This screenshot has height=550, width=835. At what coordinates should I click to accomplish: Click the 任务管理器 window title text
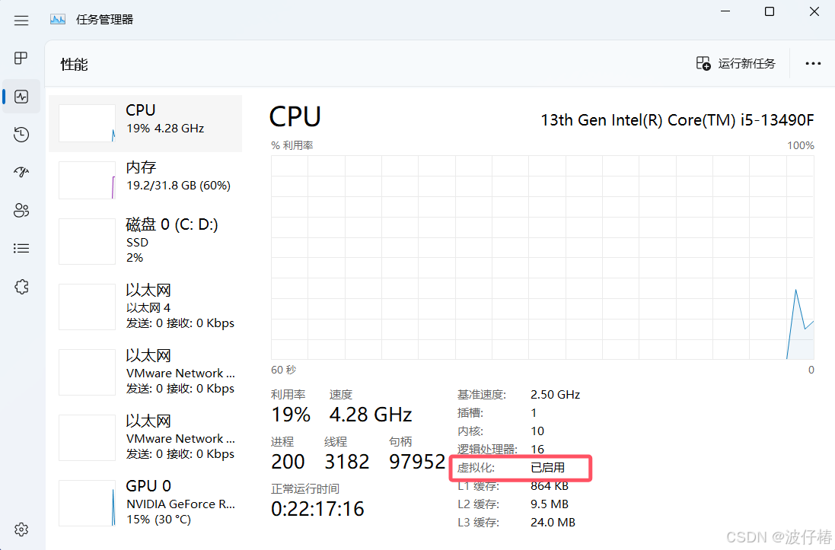tap(104, 20)
